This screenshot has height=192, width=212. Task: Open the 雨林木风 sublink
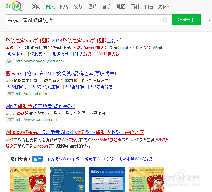(15, 54)
